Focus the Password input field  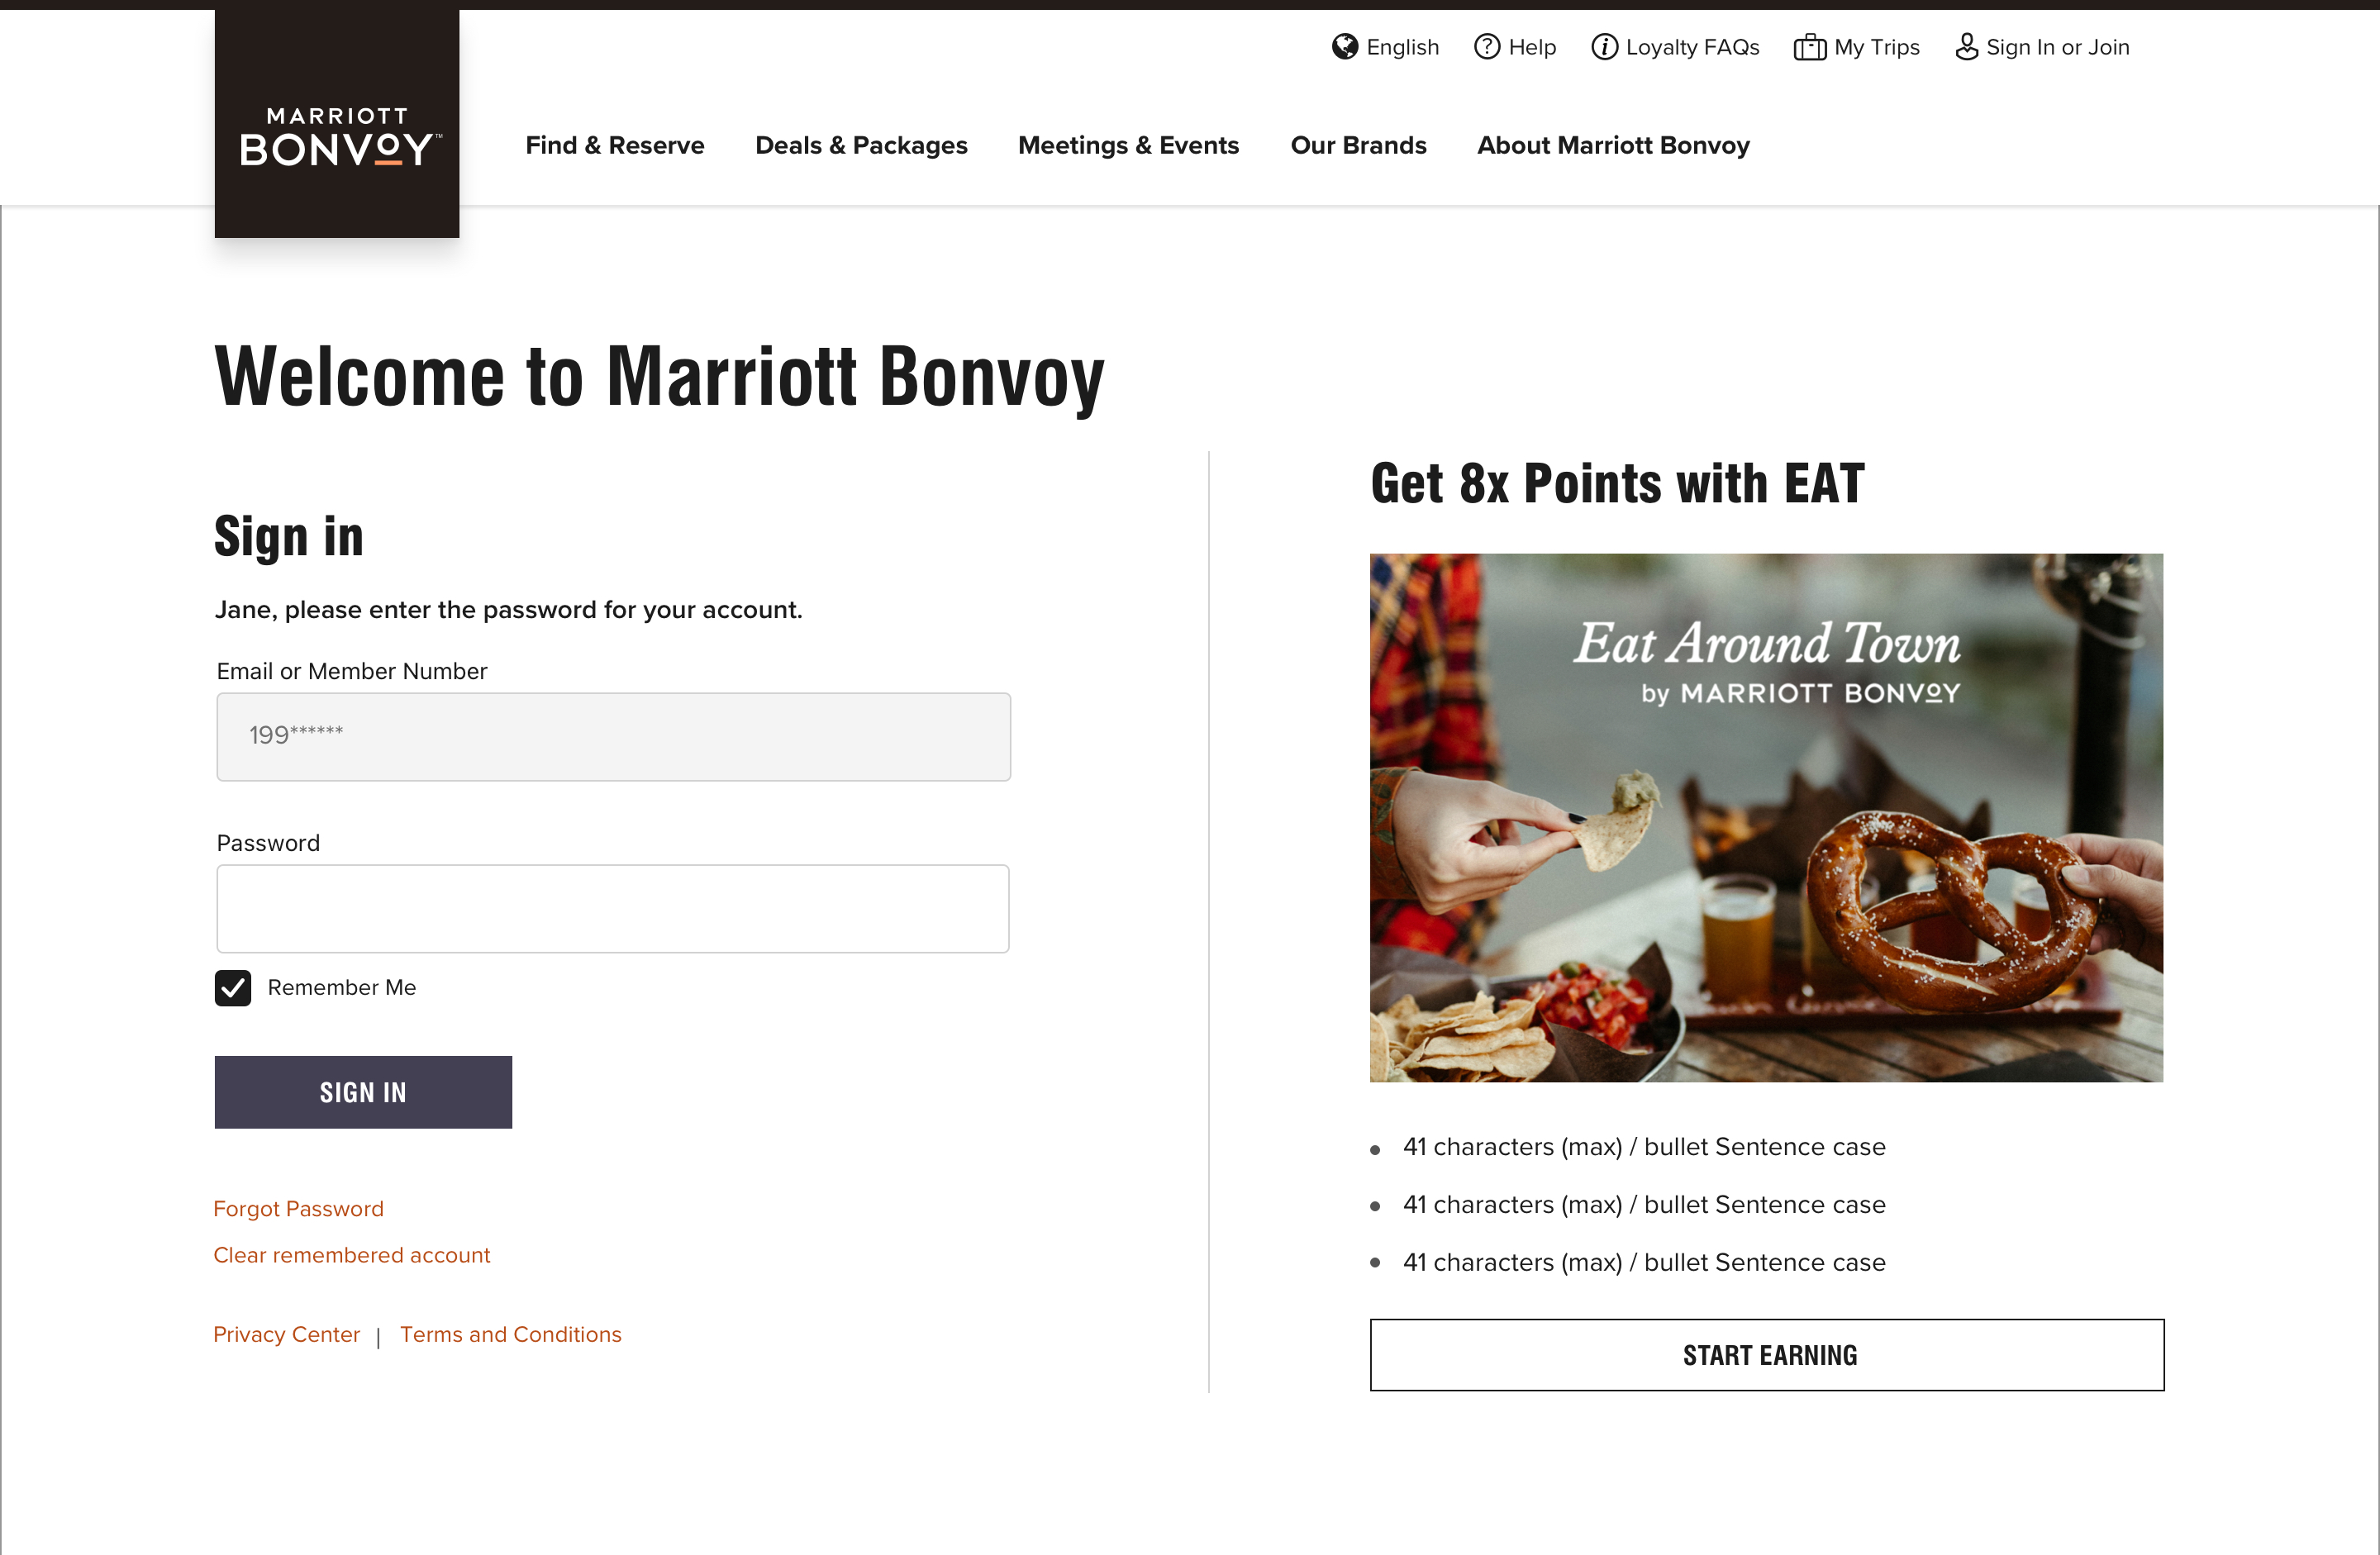point(613,909)
